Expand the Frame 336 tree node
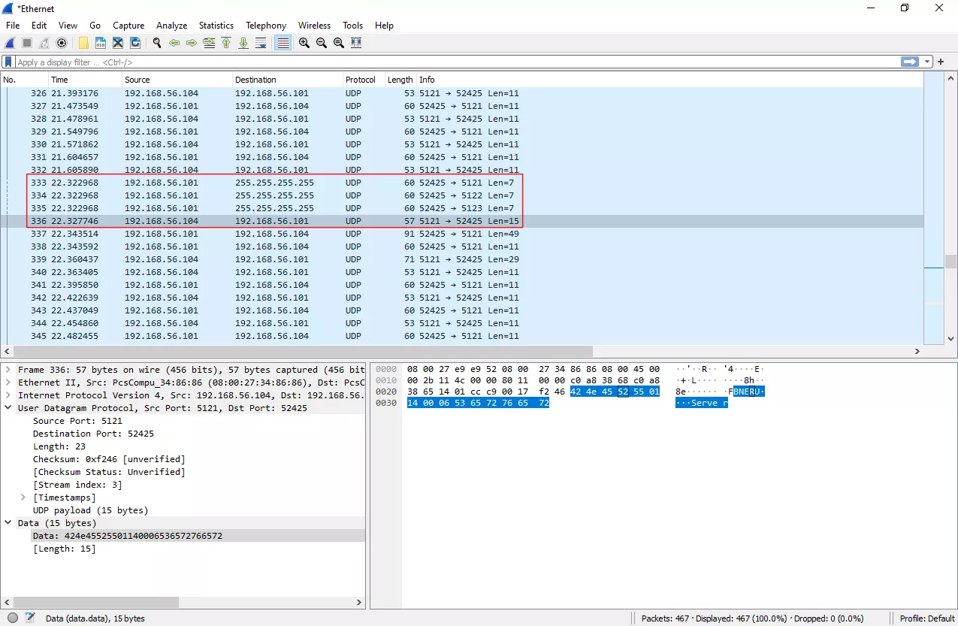Viewport: 958px width, 626px height. [10, 370]
